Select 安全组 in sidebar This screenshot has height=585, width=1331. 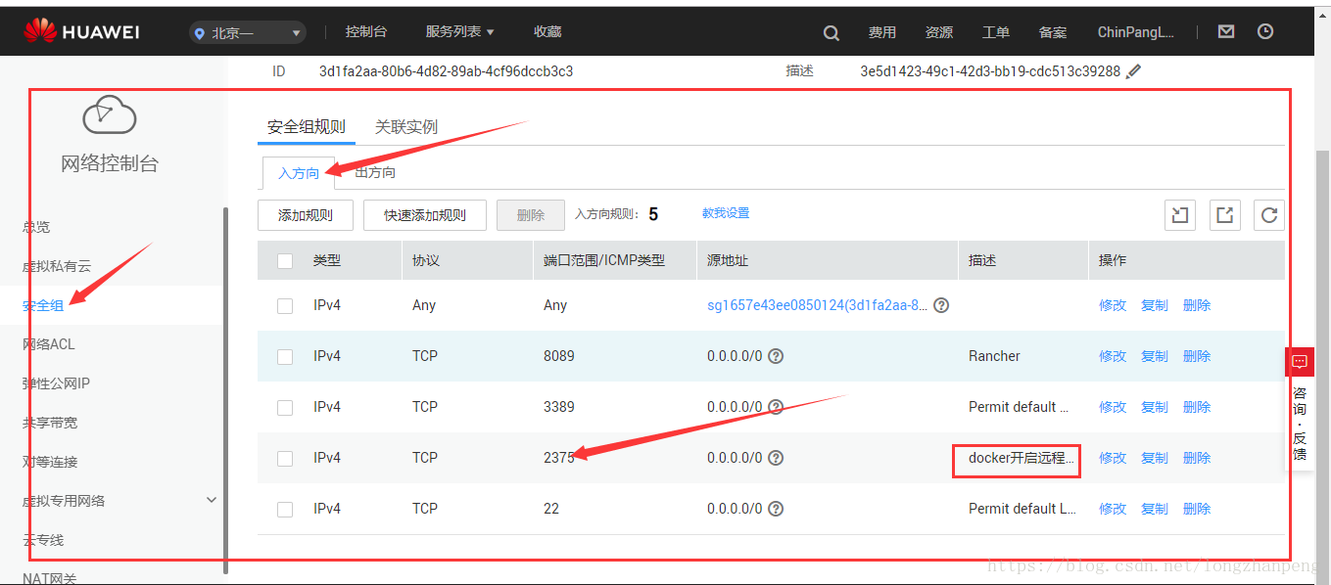coord(43,305)
